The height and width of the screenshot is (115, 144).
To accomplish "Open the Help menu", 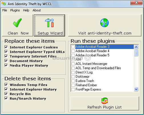I will point(26,10).
